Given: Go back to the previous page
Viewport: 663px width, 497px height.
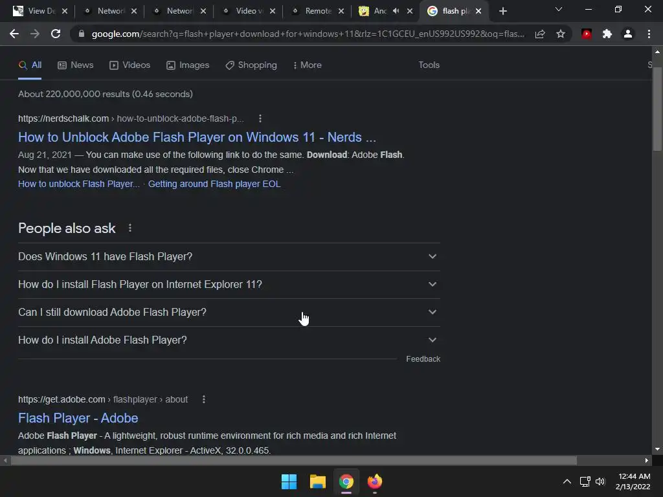Looking at the screenshot, I should 14,34.
